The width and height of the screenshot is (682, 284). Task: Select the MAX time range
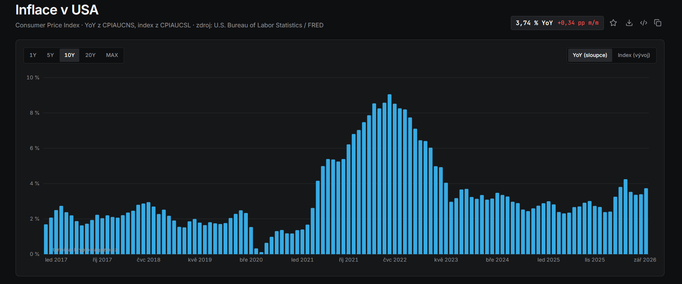[112, 55]
